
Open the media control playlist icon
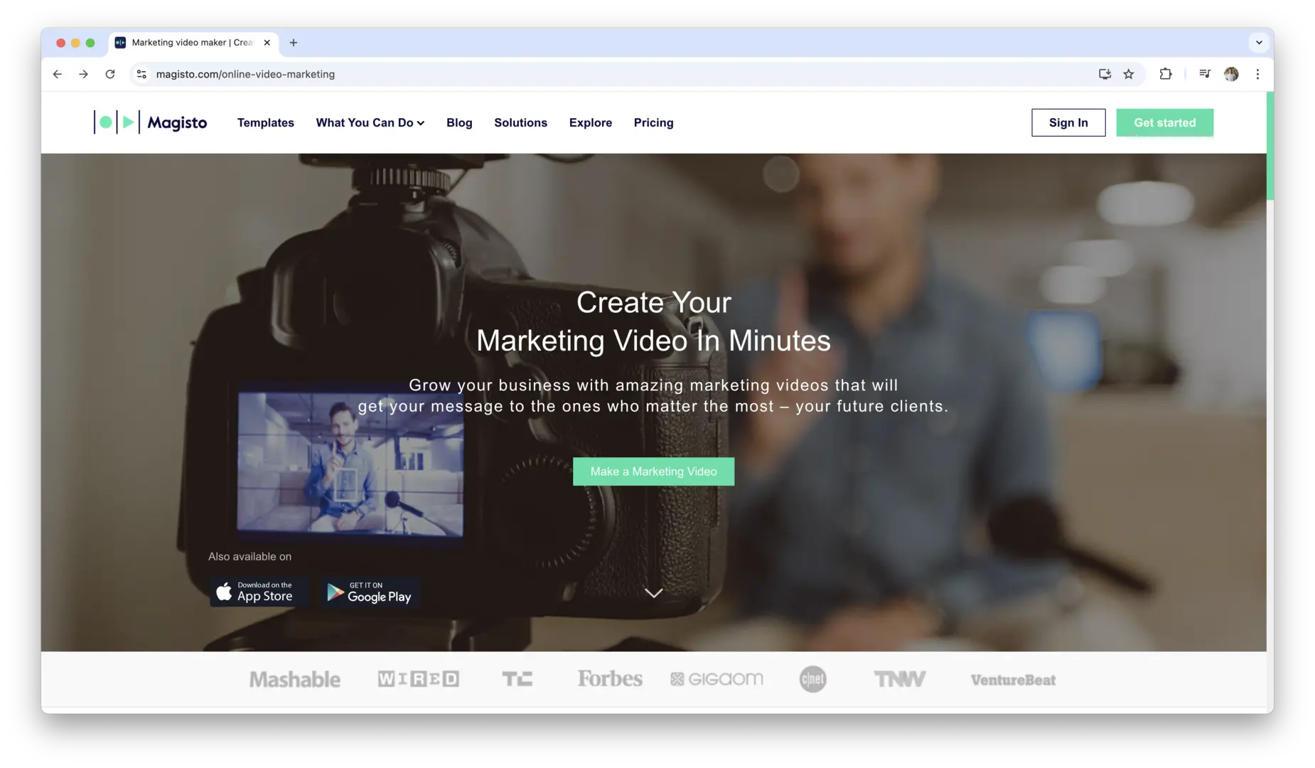pos(1205,74)
